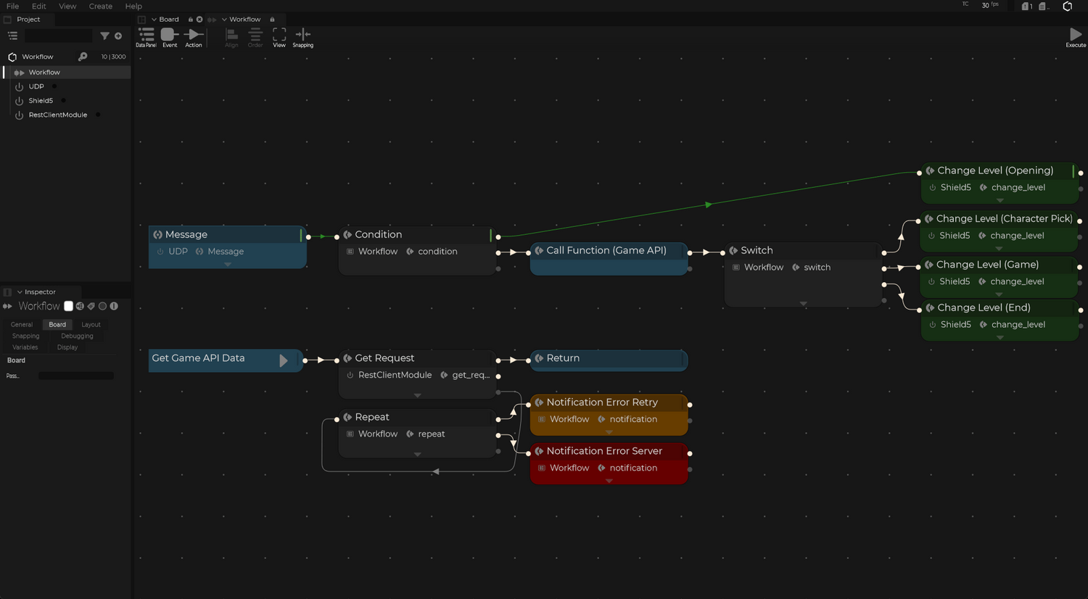The height and width of the screenshot is (599, 1088).
Task: Click the filter funnel icon in Project panel
Action: tap(104, 36)
